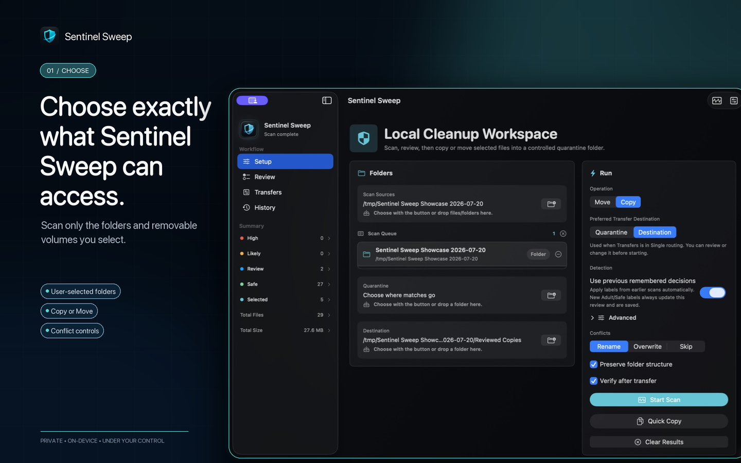Image resolution: width=741 pixels, height=463 pixels.
Task: Choose Skip conflict handling
Action: 686,347
